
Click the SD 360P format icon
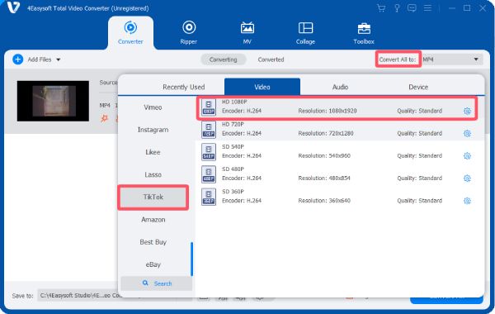point(209,197)
